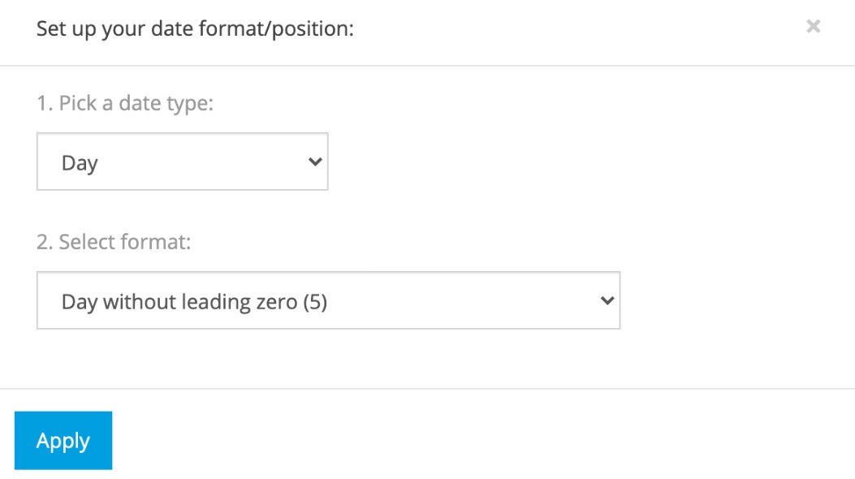855x479 pixels.
Task: Open the date type dropdown showing Day
Action: pyautogui.click(x=182, y=162)
